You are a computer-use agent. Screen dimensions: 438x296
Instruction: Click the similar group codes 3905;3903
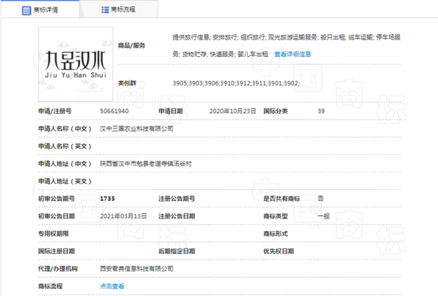pyautogui.click(x=236, y=83)
